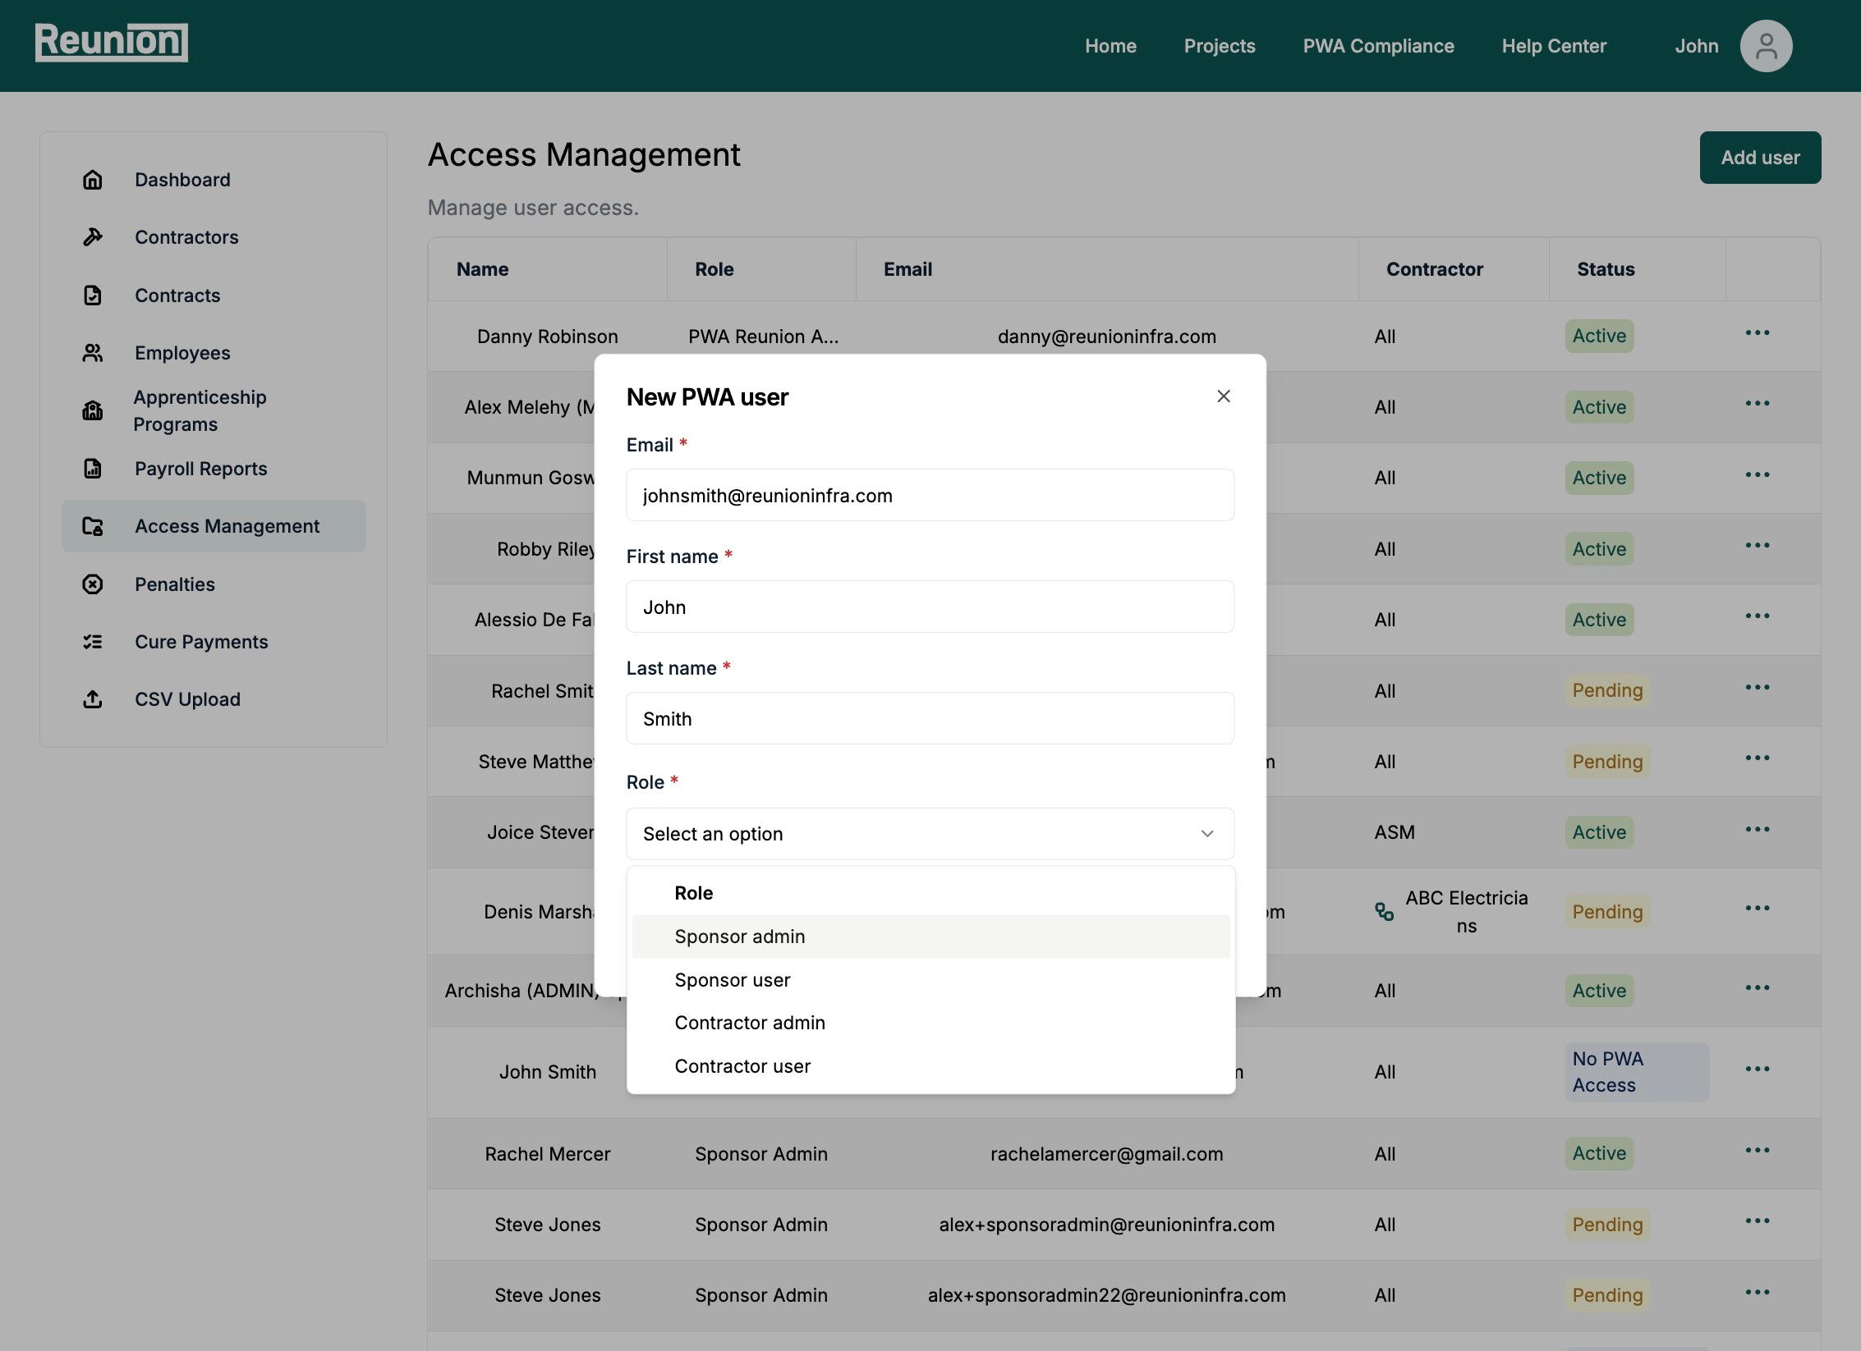Open PWA Compliance in top navigation
This screenshot has width=1861, height=1351.
point(1378,46)
